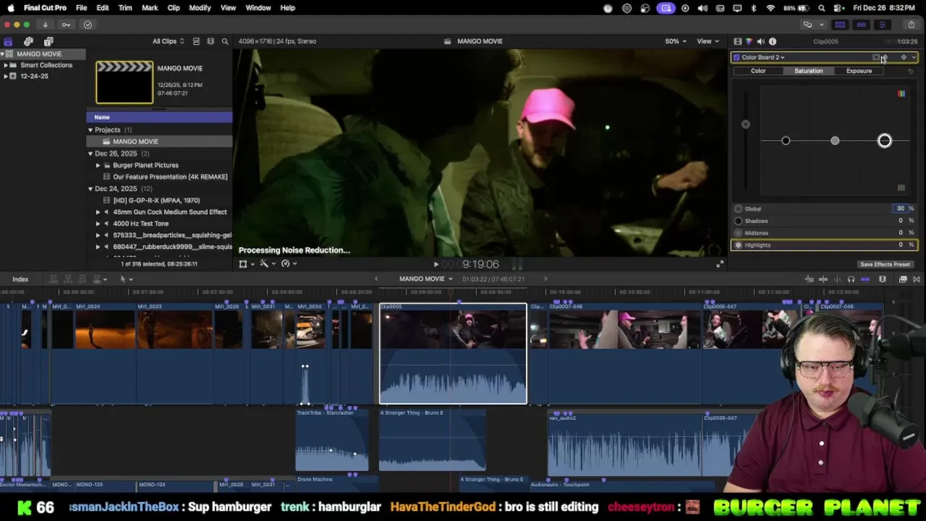Image resolution: width=926 pixels, height=521 pixels.
Task: Show the Titles and Generators sidebar icon
Action: pyautogui.click(x=48, y=41)
